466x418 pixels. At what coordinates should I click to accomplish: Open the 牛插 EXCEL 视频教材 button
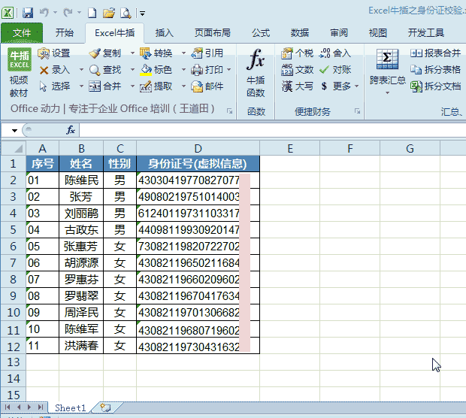click(x=20, y=72)
